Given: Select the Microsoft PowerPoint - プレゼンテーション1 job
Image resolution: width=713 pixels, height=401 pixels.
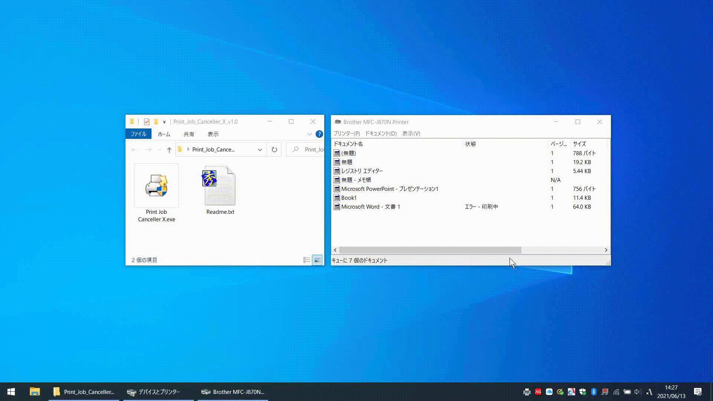Looking at the screenshot, I should (471, 189).
